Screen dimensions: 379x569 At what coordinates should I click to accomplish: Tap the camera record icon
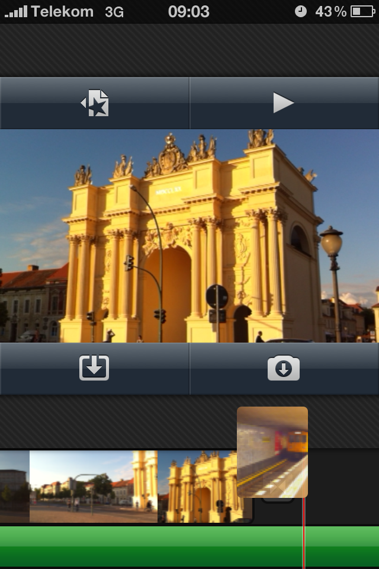(x=284, y=368)
